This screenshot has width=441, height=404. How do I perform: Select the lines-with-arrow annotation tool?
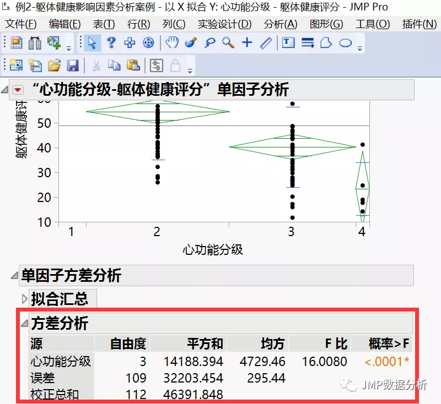pos(308,43)
